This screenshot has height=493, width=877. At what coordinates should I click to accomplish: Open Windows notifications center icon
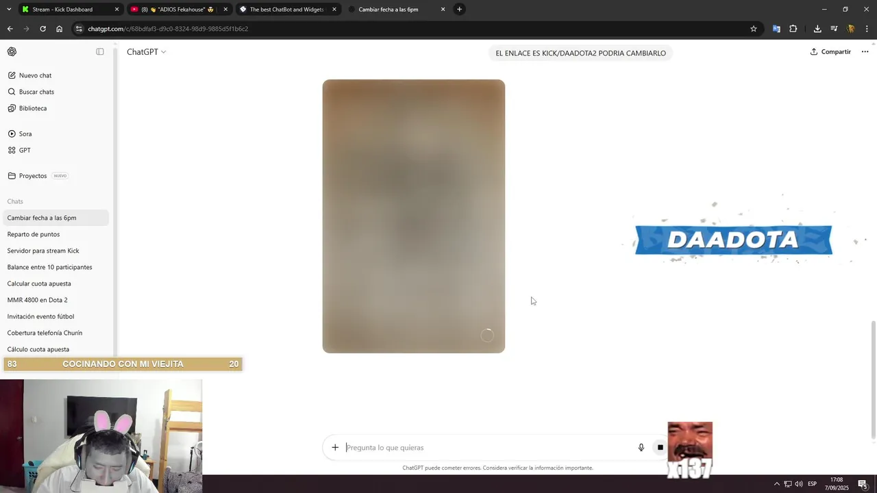click(x=863, y=484)
